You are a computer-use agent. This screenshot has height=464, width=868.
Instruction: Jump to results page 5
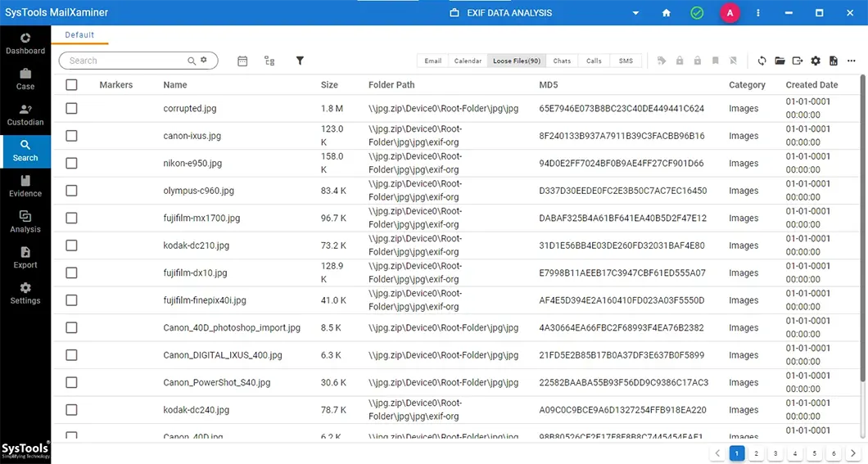(814, 453)
